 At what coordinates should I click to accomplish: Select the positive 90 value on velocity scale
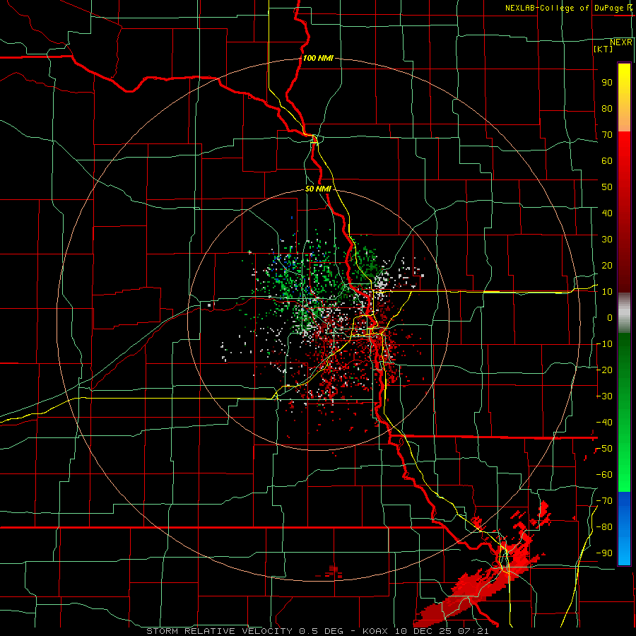point(607,83)
